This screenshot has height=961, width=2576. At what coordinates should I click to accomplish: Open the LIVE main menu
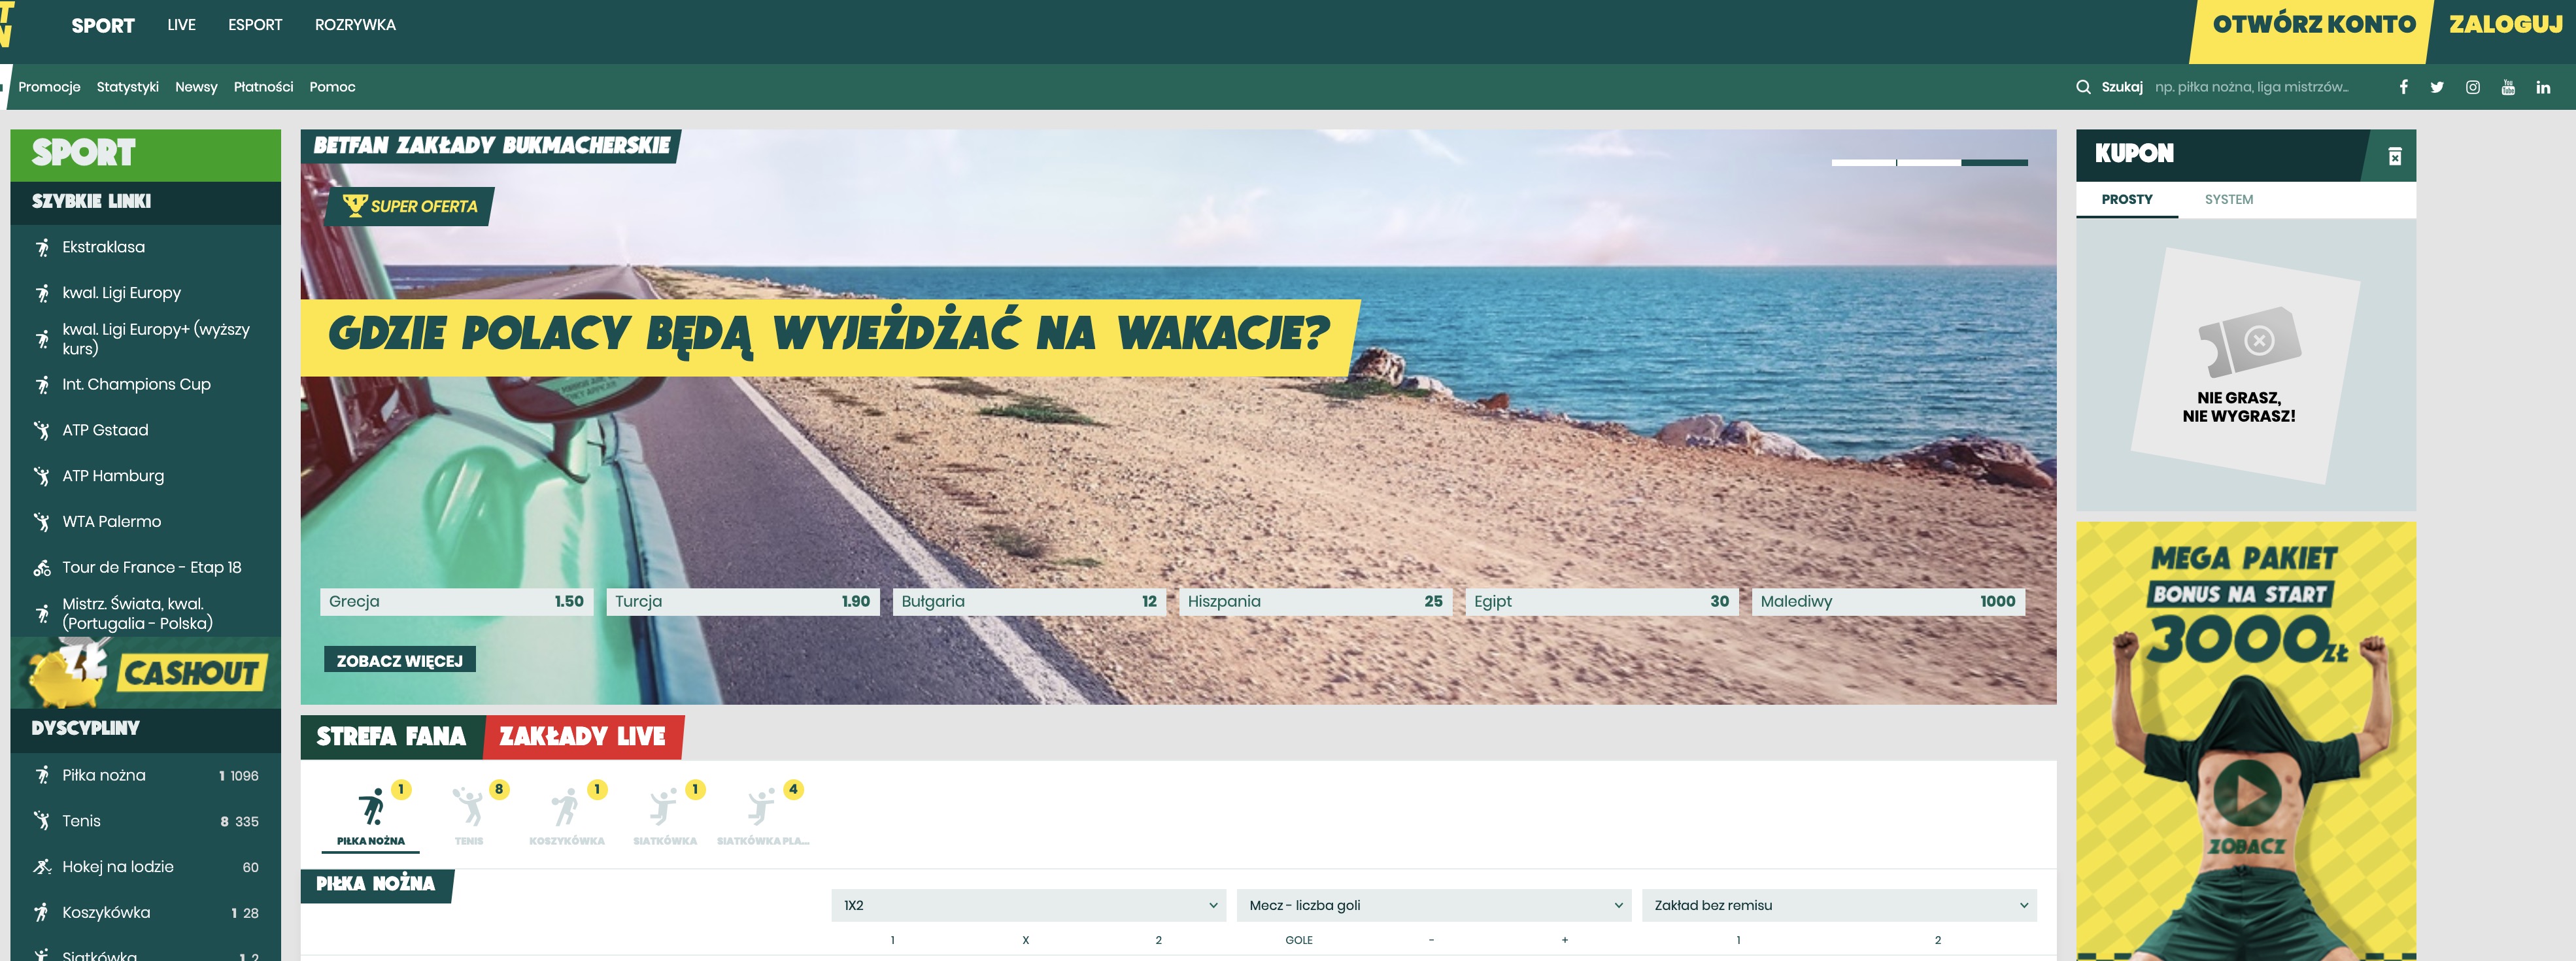pyautogui.click(x=181, y=25)
